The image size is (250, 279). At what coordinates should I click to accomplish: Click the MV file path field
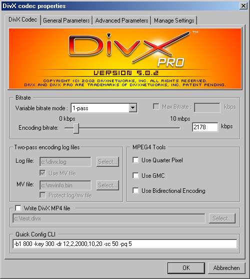(x=65, y=185)
